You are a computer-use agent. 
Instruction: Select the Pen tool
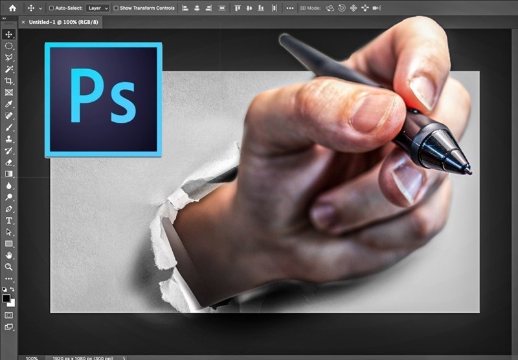click(8, 209)
